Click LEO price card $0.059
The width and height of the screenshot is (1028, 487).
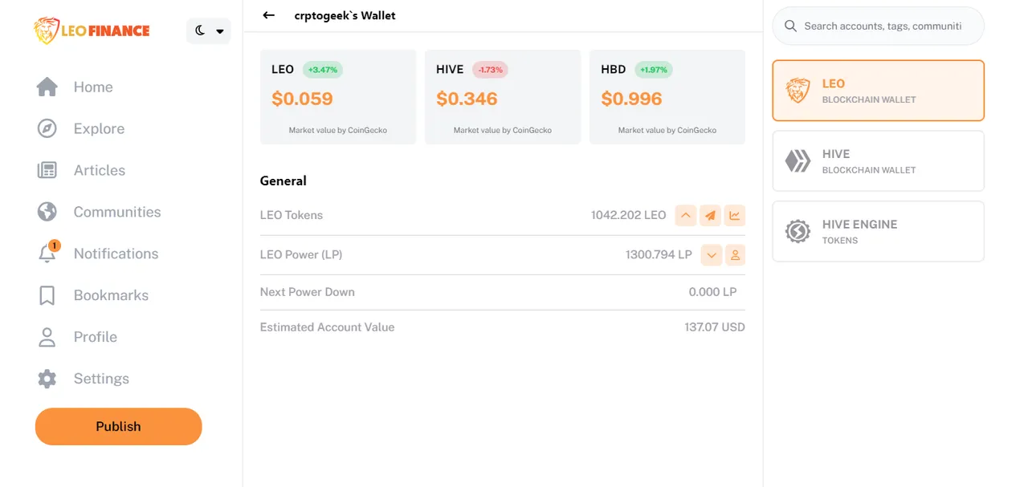(x=338, y=97)
